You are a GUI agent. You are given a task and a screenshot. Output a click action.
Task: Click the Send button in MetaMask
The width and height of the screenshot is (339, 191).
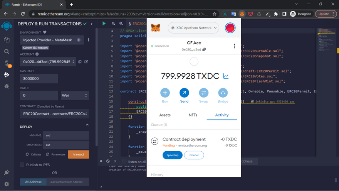(x=184, y=93)
